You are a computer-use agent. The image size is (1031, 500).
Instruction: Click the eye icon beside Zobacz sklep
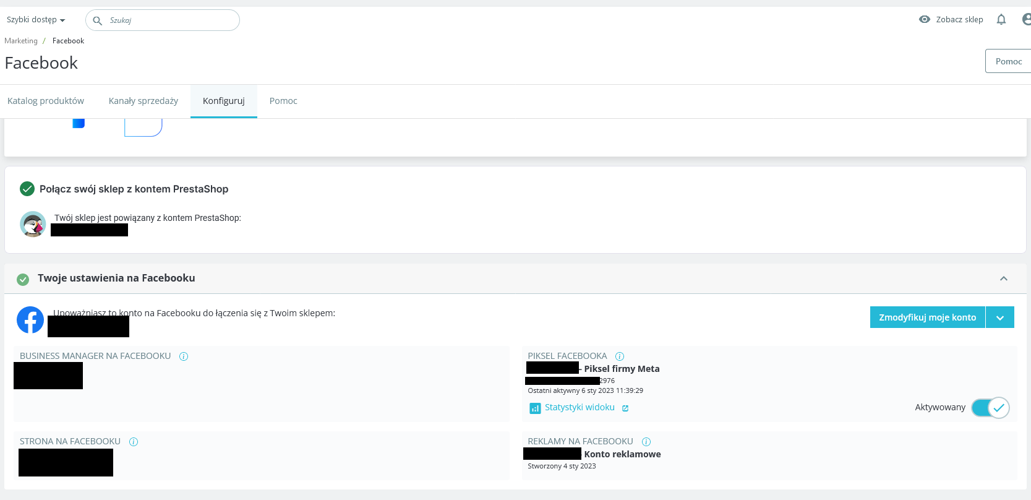pos(925,19)
